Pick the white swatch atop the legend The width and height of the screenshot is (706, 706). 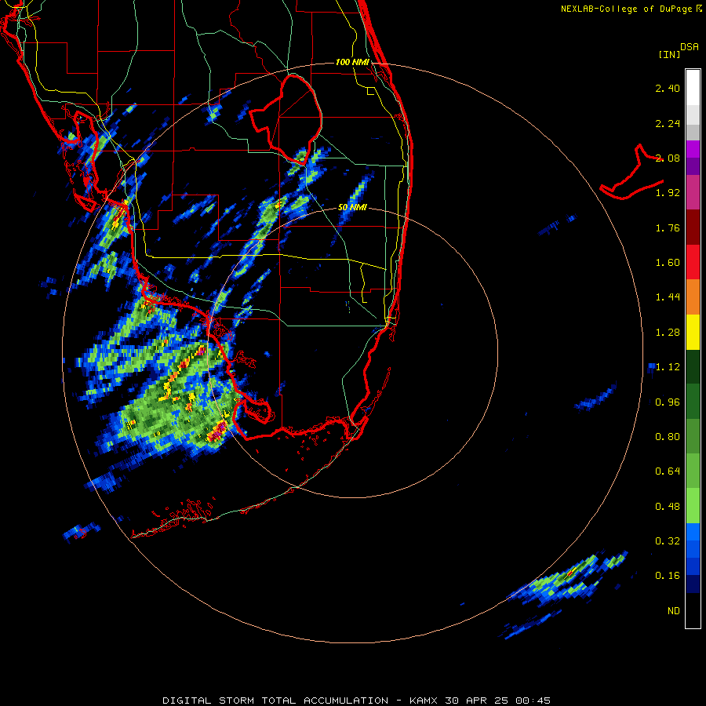tap(693, 87)
